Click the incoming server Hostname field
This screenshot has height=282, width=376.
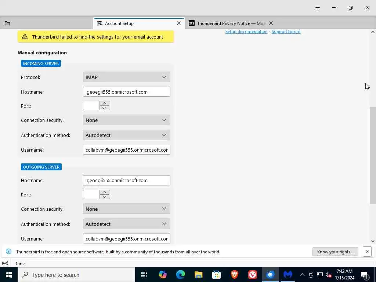click(x=126, y=92)
